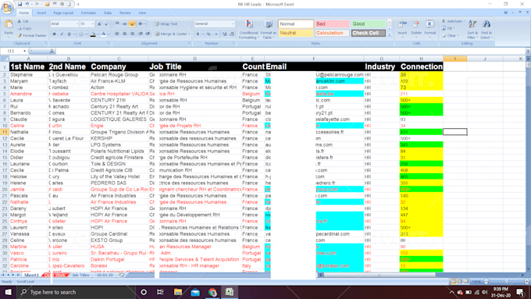Click the Delete cells icon
The image size is (531, 299).
pos(416,27)
